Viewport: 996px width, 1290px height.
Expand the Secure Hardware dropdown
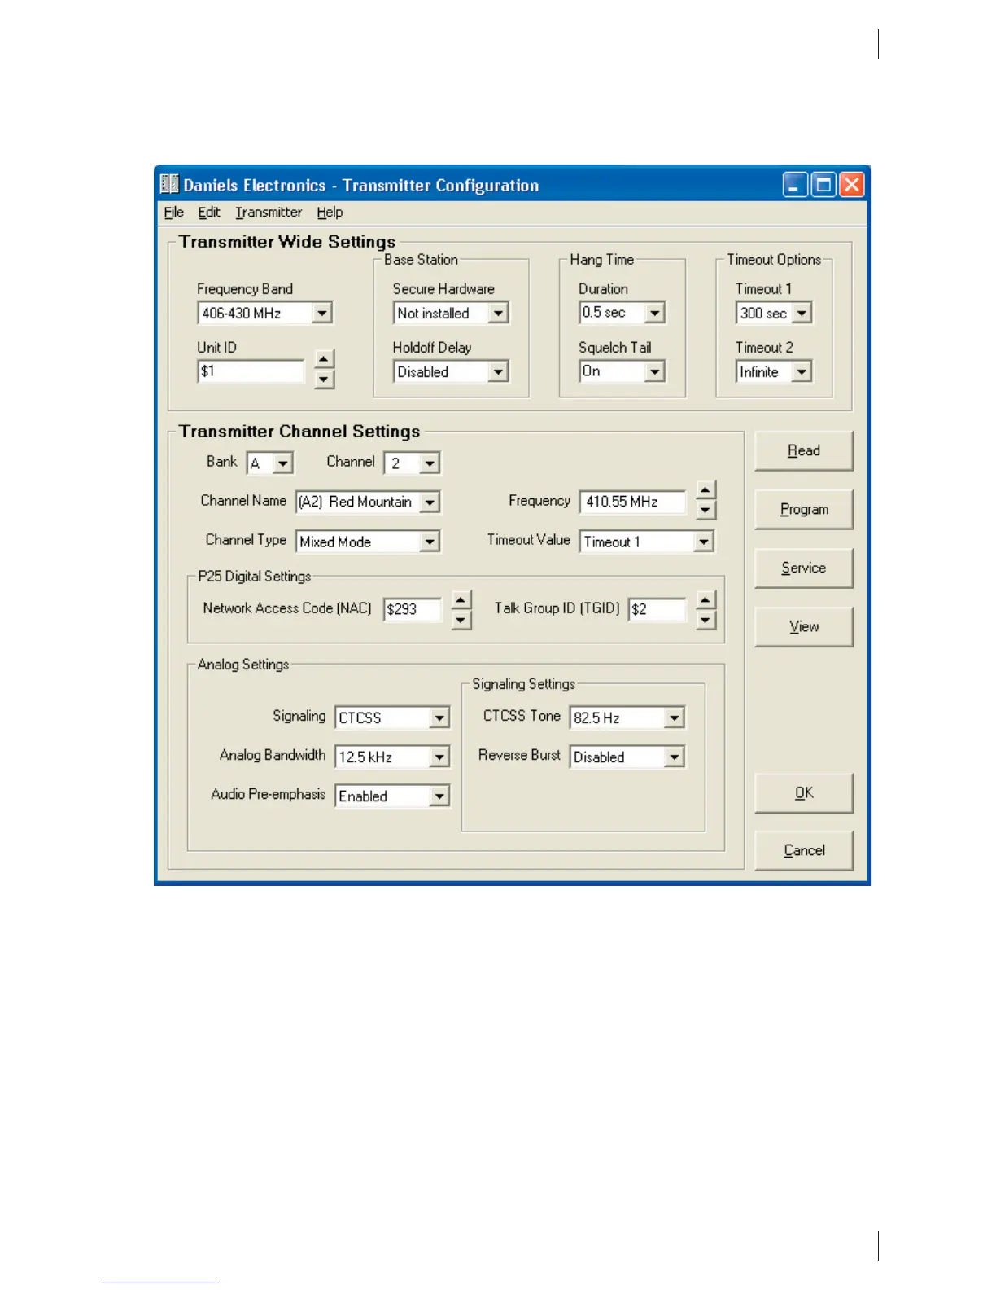tap(498, 313)
